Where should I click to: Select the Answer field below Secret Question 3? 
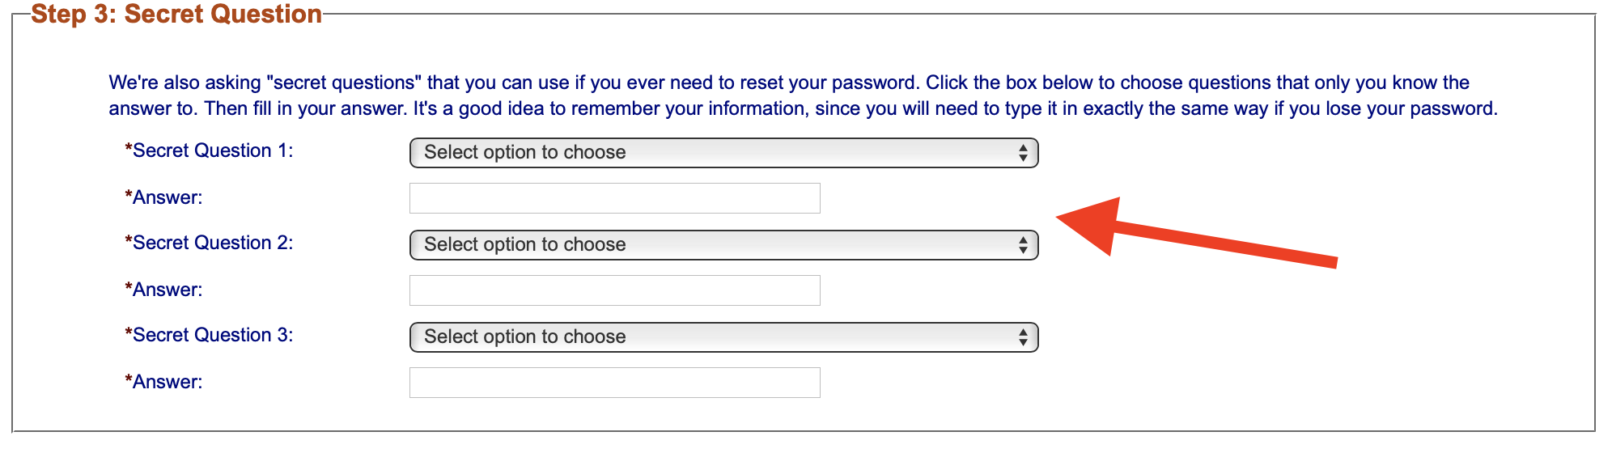tap(614, 383)
